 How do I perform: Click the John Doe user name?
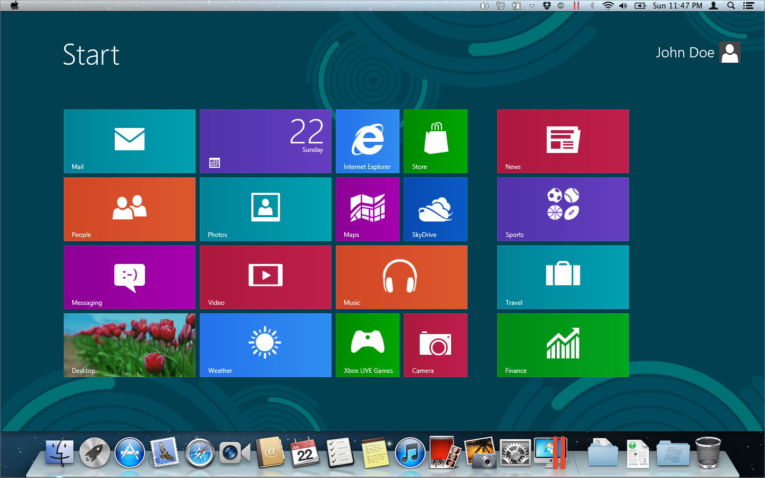(685, 53)
